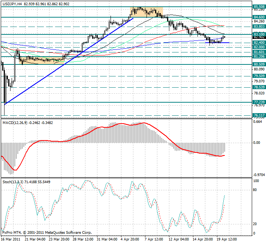
Task: Click the 78.539 price level tag
Action: click(x=259, y=87)
